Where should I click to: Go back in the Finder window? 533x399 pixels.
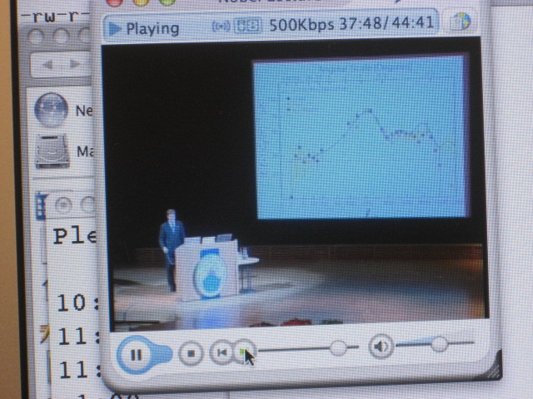tap(47, 64)
